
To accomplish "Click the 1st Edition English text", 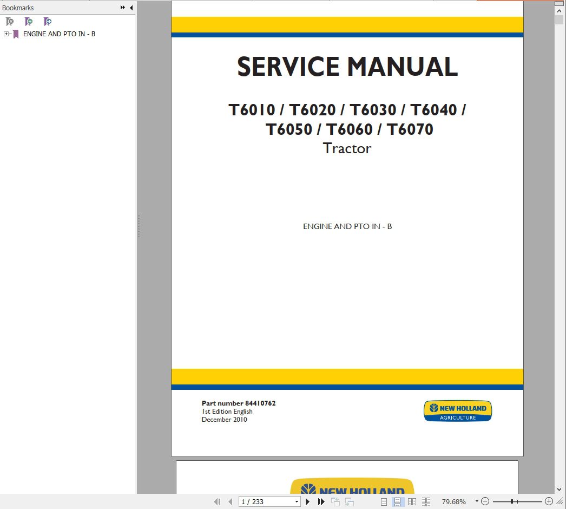I will tap(227, 412).
